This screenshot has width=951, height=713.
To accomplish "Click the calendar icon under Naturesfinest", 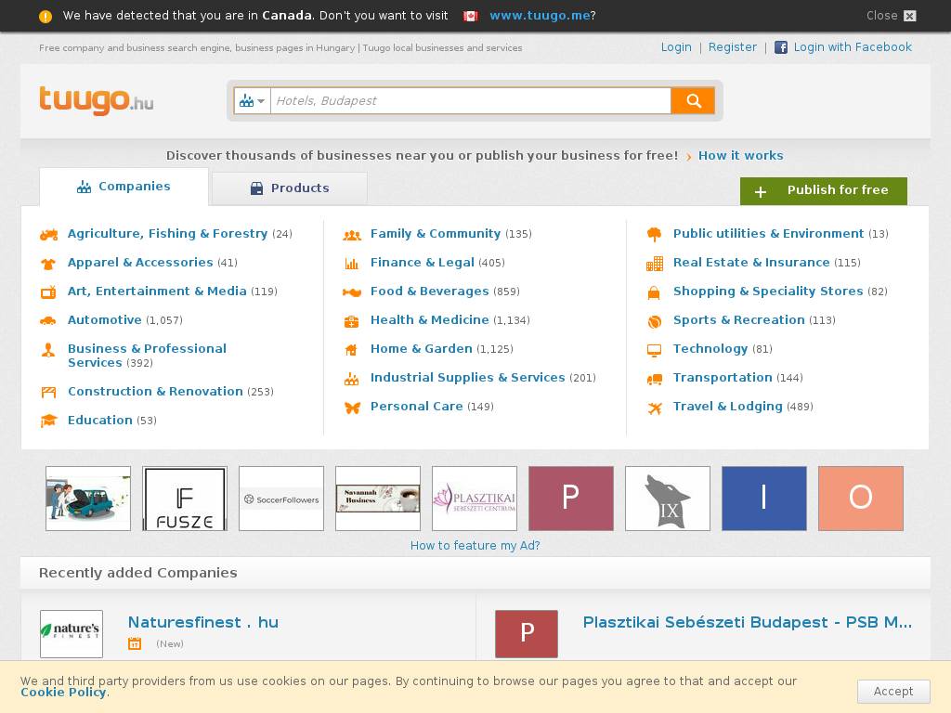I will click(x=135, y=644).
